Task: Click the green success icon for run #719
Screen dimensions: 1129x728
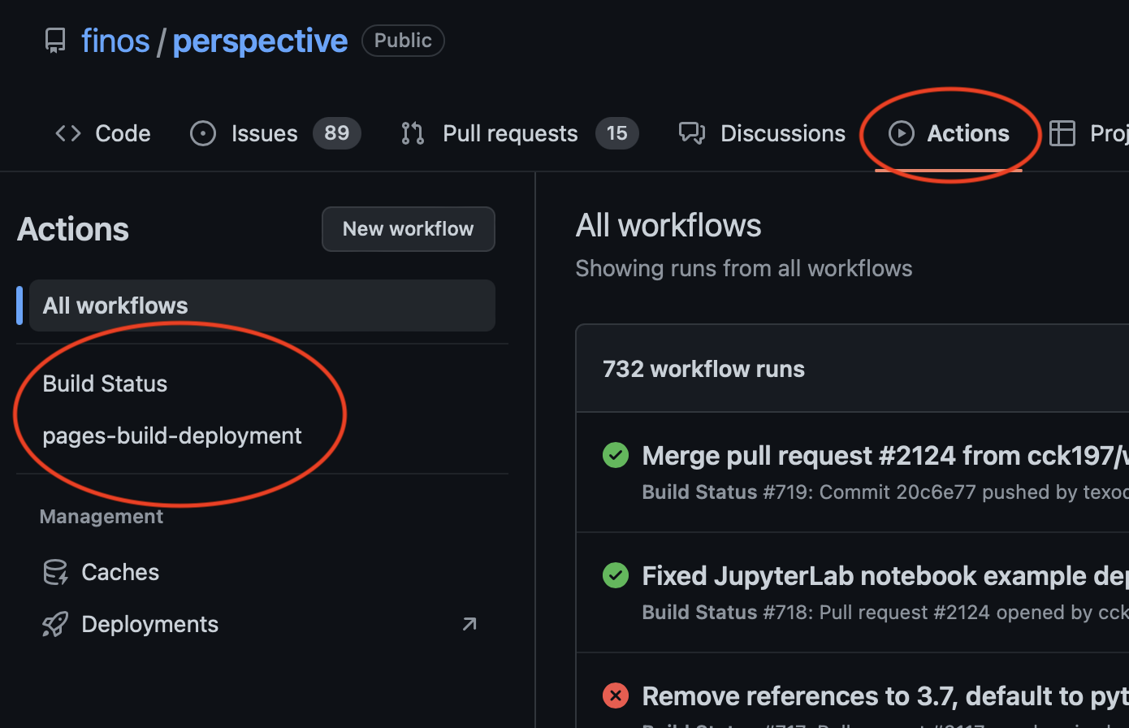Action: (x=616, y=455)
